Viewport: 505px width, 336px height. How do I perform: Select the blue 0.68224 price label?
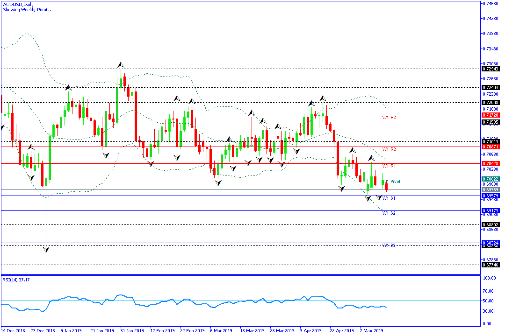pyautogui.click(x=491, y=243)
